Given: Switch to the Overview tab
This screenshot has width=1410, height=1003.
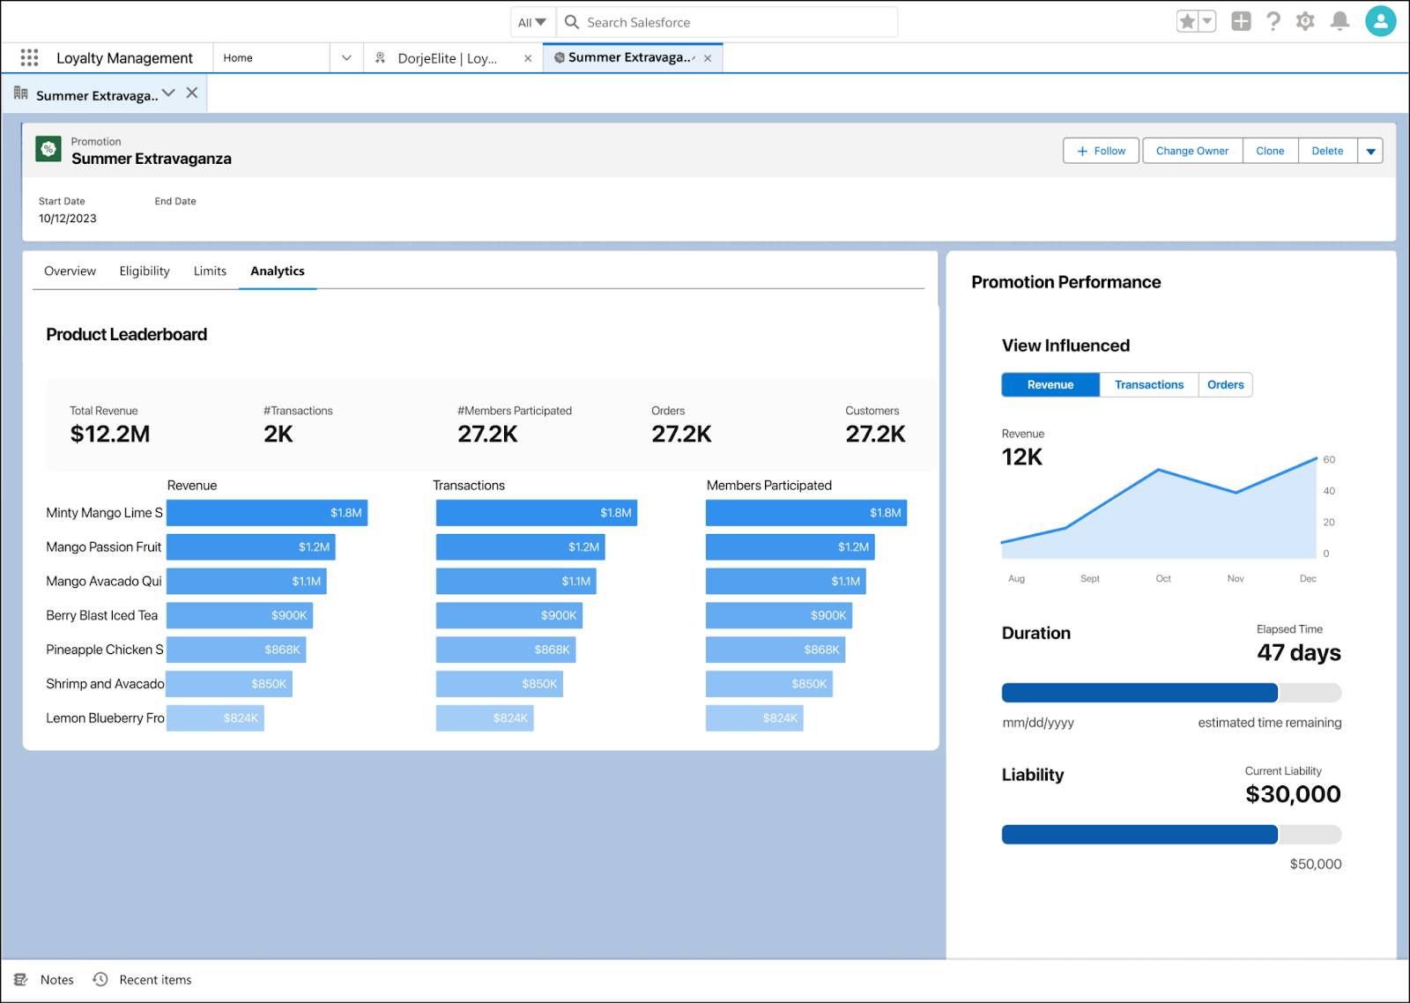Looking at the screenshot, I should click(70, 271).
